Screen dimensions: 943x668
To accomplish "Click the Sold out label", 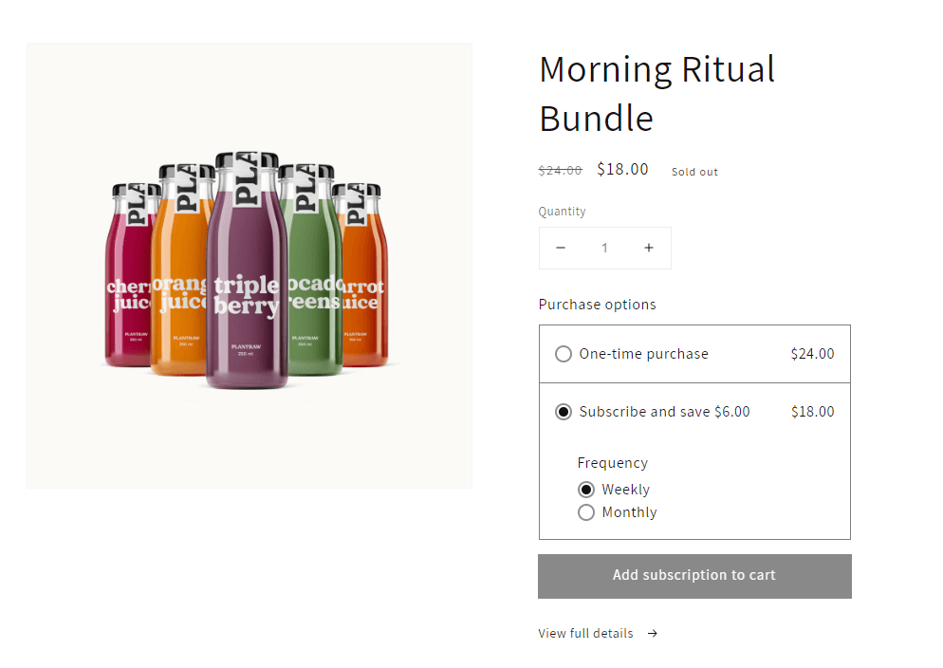I will coord(693,171).
